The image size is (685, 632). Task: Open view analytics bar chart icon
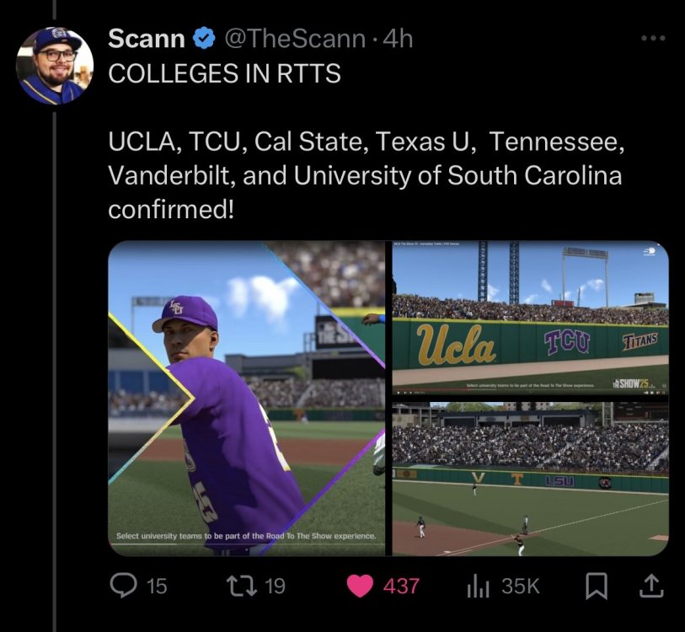pos(478,586)
